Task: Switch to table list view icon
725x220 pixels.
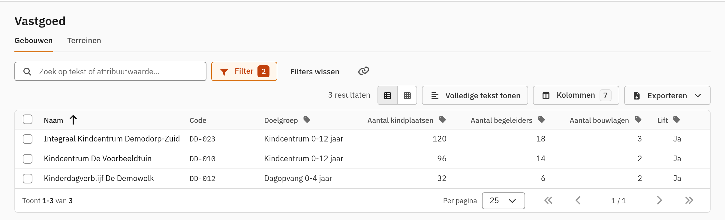Action: click(388, 96)
